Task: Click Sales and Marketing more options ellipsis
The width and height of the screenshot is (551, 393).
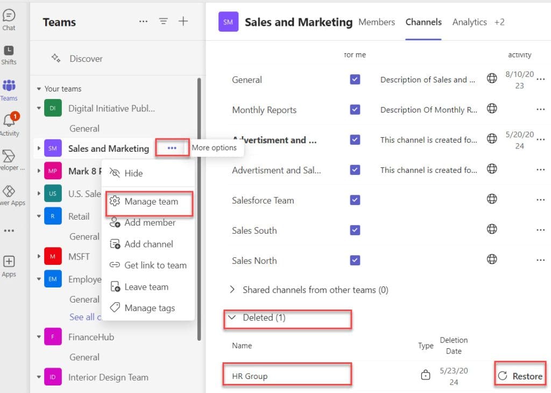Action: pos(172,148)
